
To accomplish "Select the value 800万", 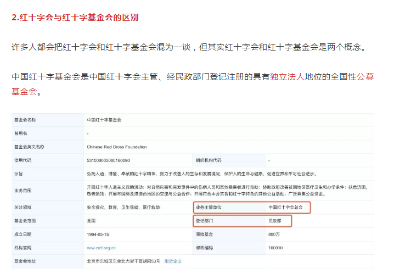I will click(274, 234).
